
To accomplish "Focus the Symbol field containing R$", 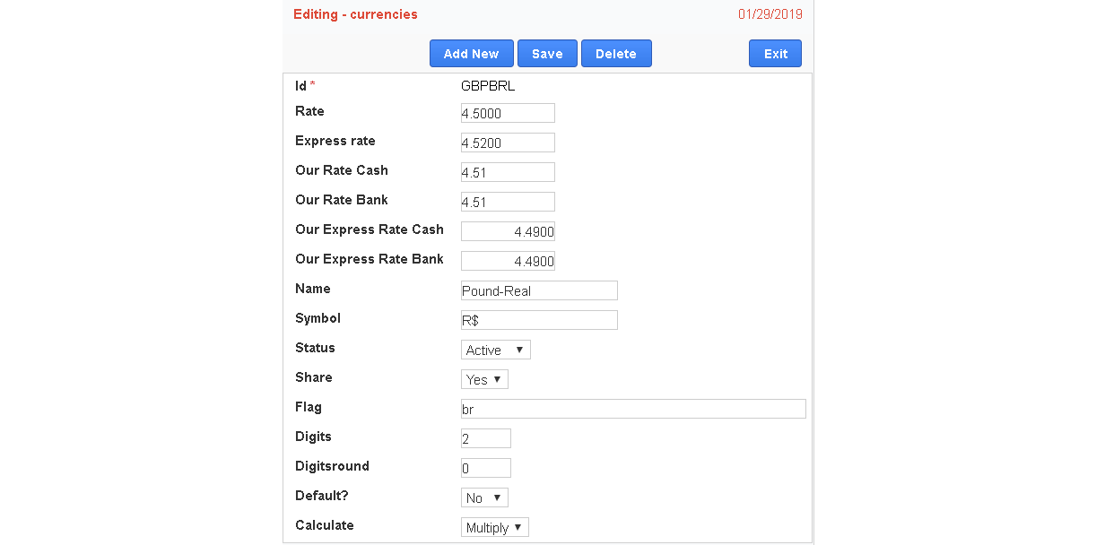I will [539, 320].
